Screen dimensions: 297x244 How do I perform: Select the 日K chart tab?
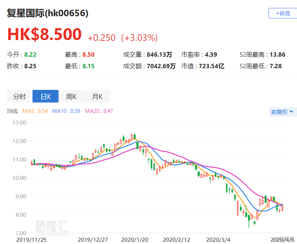[46, 96]
